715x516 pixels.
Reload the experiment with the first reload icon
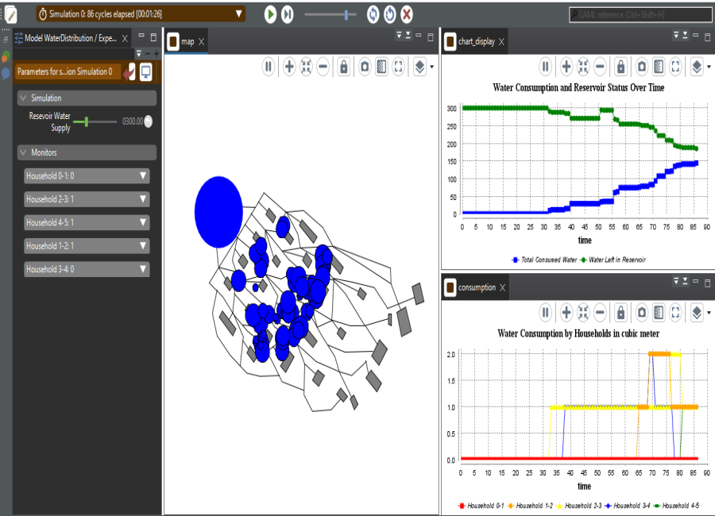(x=373, y=14)
